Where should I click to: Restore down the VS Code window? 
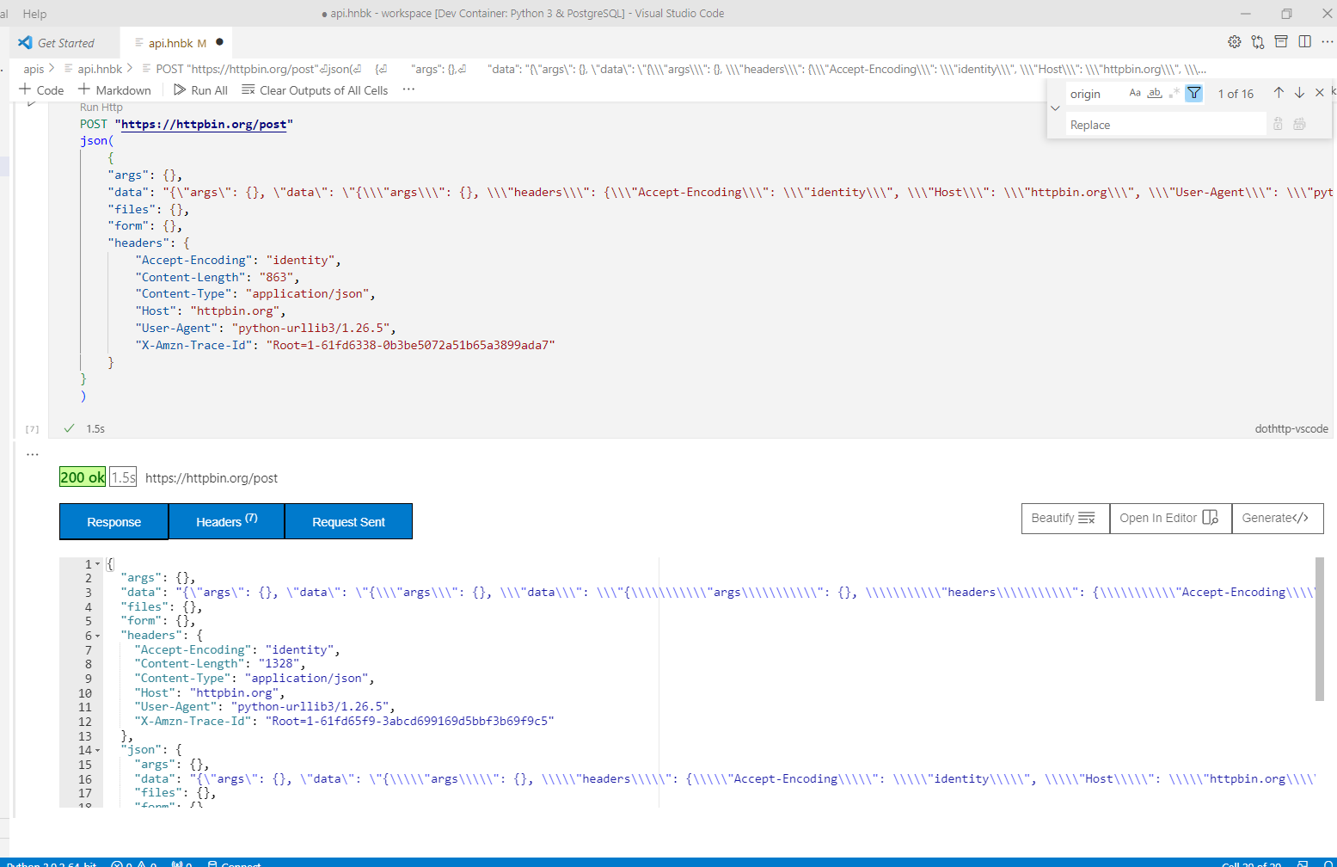[1286, 14]
